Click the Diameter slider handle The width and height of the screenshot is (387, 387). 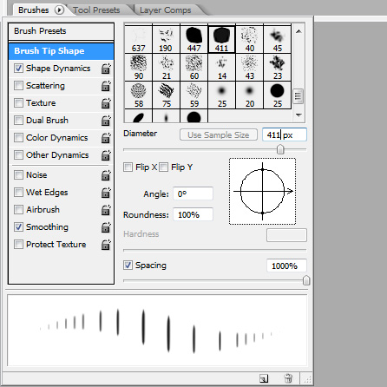pos(280,149)
